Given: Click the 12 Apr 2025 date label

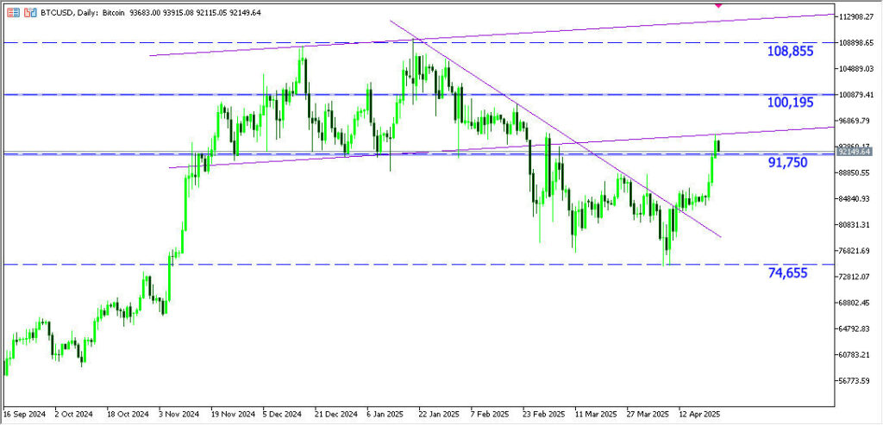Looking at the screenshot, I should (x=700, y=413).
